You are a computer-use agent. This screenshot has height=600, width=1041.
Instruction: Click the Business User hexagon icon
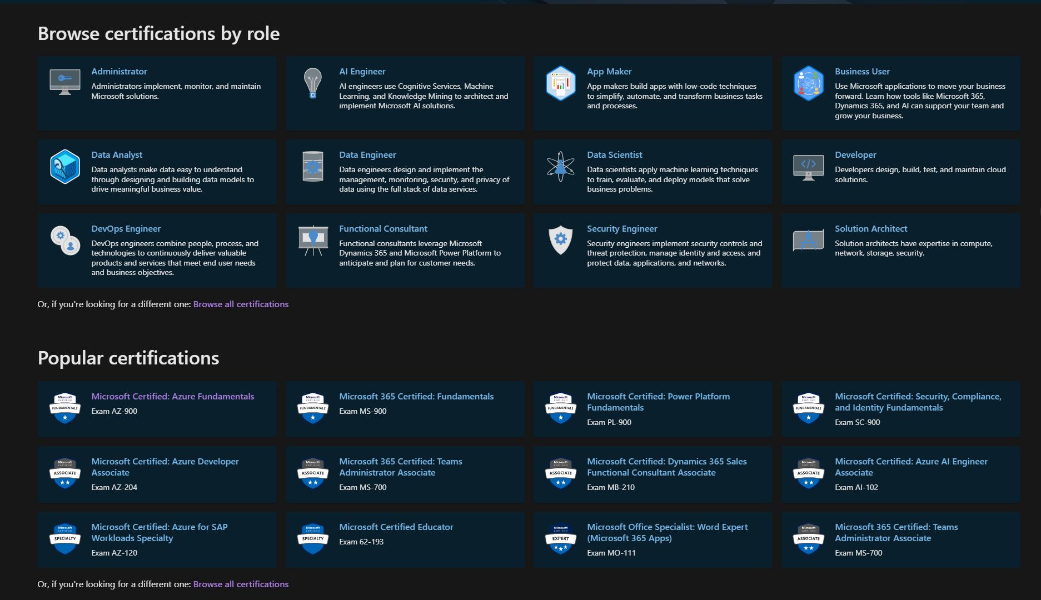(808, 83)
